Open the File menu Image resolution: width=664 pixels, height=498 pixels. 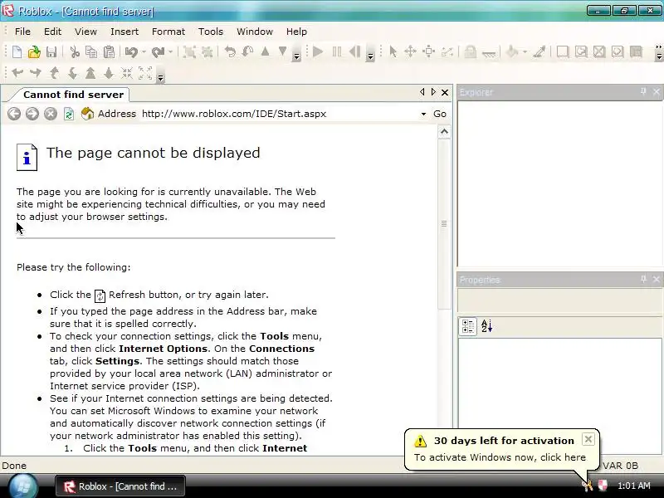[x=22, y=32]
